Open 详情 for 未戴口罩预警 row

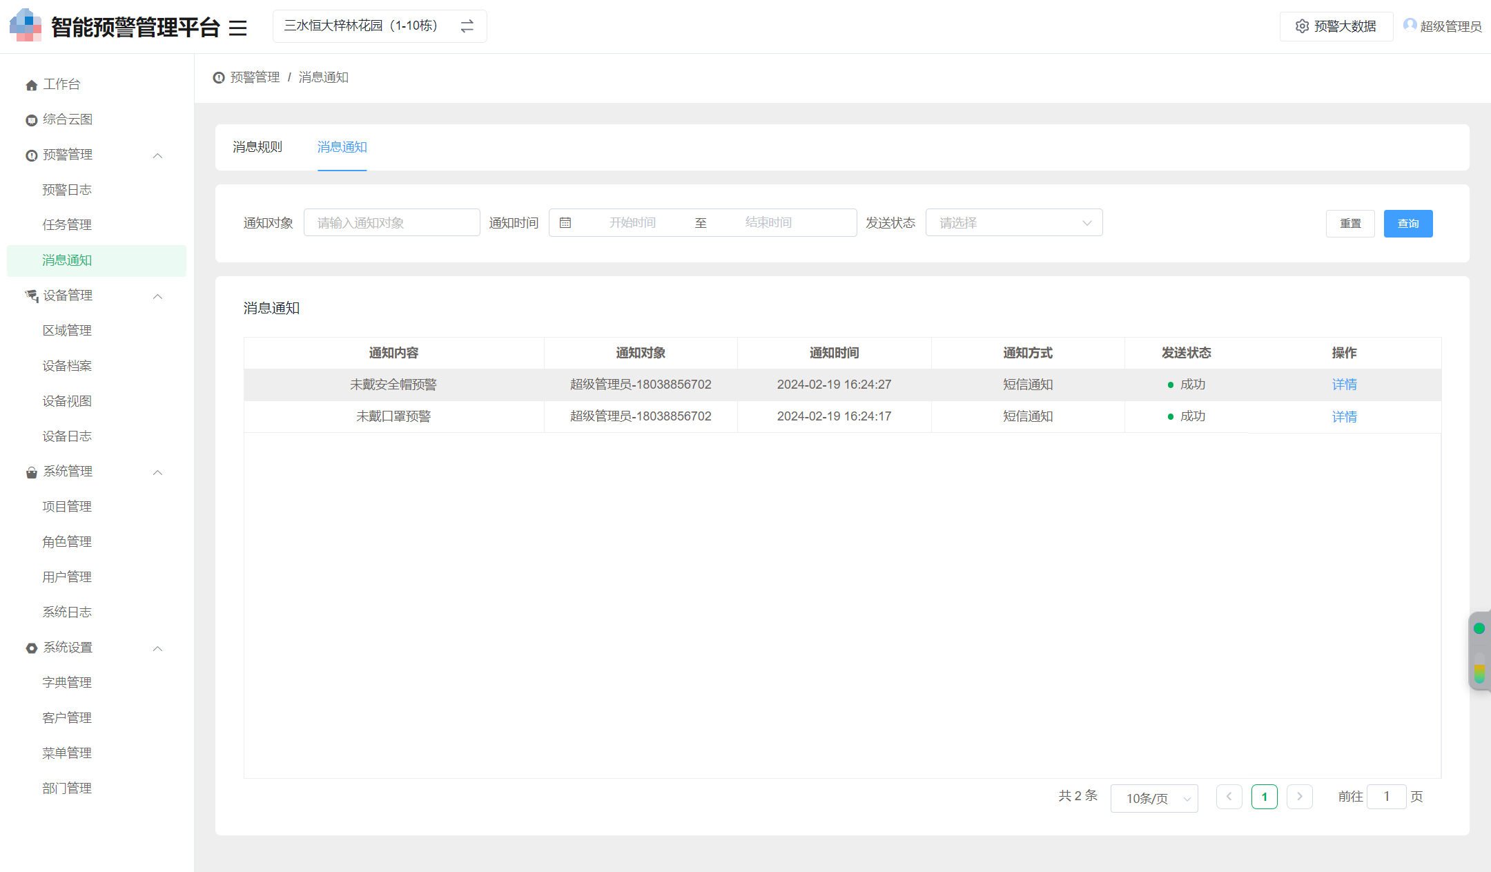tap(1344, 416)
